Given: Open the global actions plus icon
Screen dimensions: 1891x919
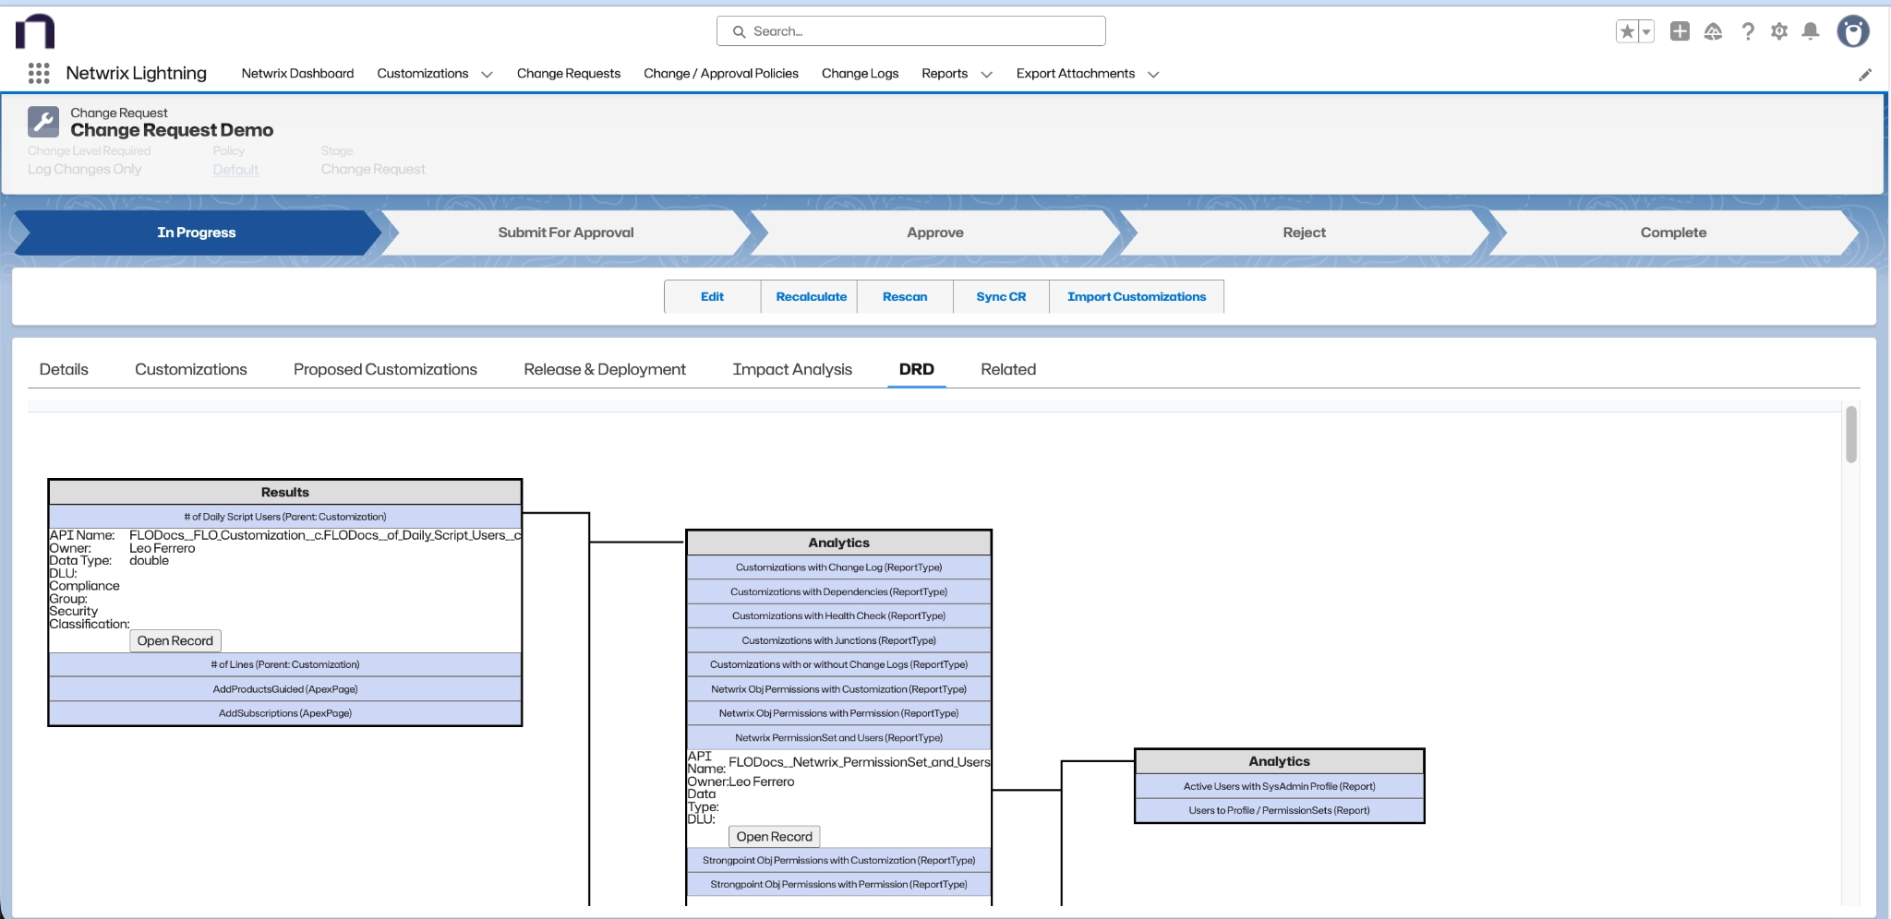Looking at the screenshot, I should coord(1680,30).
